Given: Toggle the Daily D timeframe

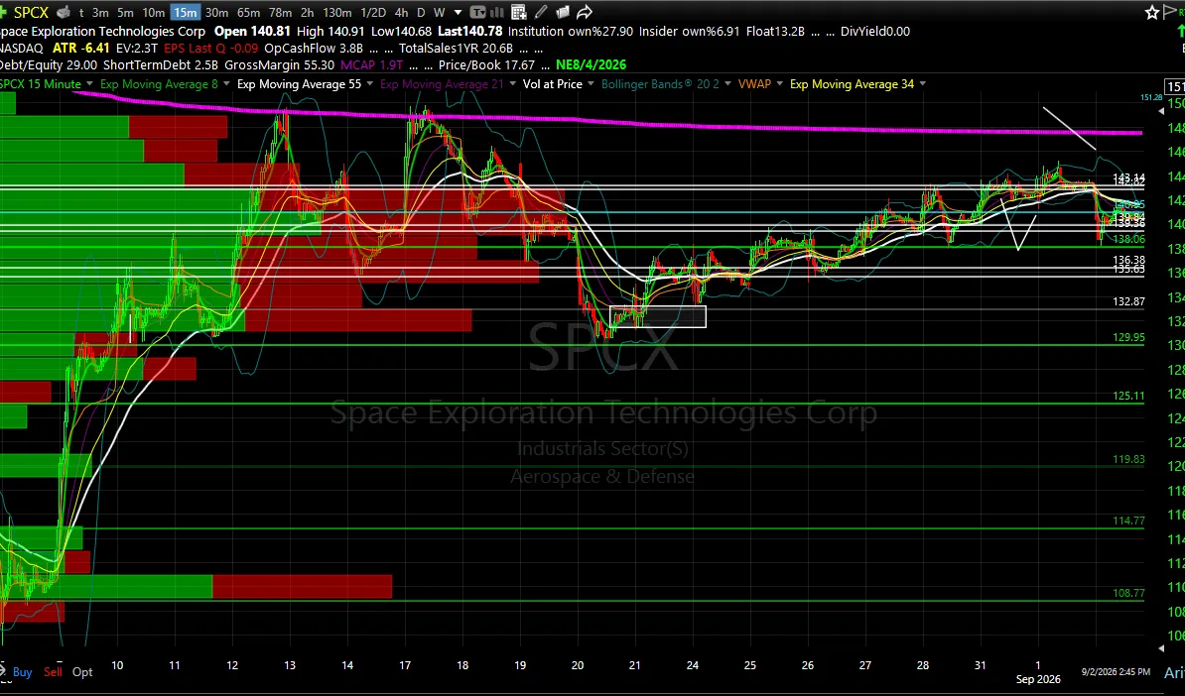Looking at the screenshot, I should (x=421, y=12).
